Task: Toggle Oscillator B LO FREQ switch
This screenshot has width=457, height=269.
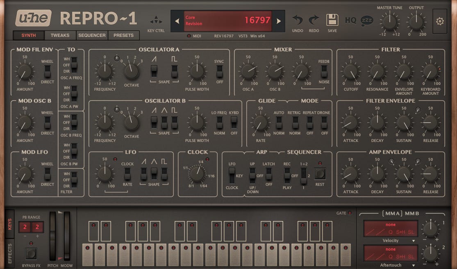Action: click(x=219, y=123)
